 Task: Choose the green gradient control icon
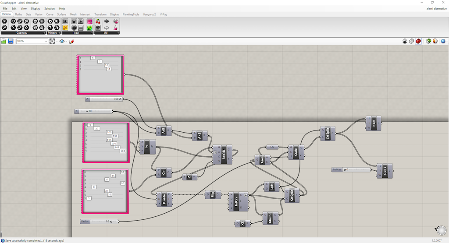click(x=89, y=28)
